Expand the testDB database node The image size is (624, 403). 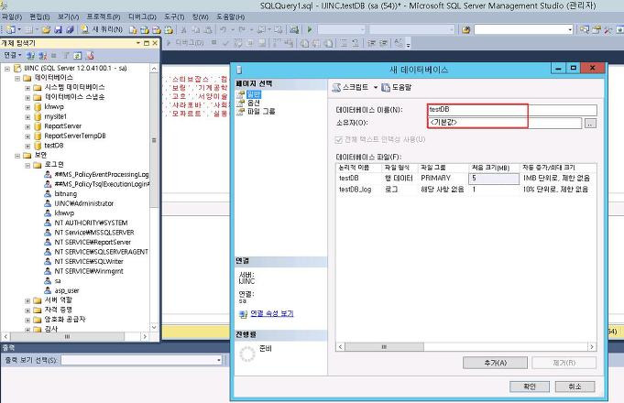(27, 146)
